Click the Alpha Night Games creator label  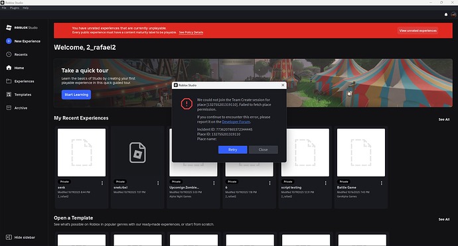tap(181, 196)
